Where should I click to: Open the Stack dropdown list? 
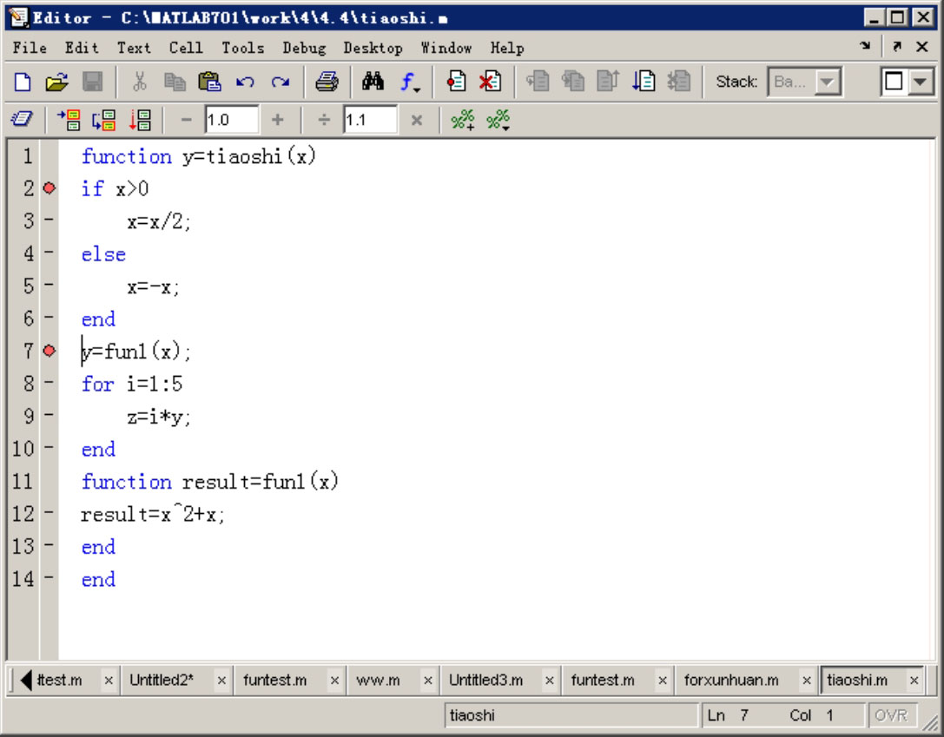tap(828, 82)
